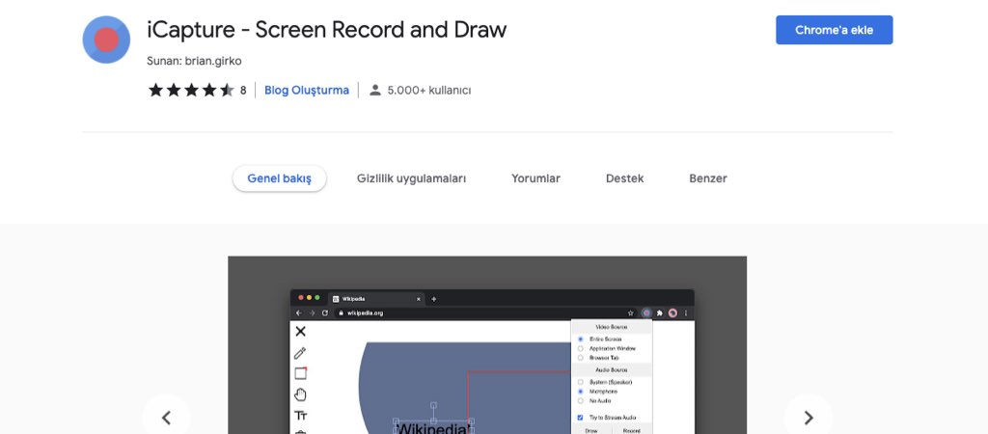
Task: Select Entire Screen radio option
Action: click(x=580, y=339)
